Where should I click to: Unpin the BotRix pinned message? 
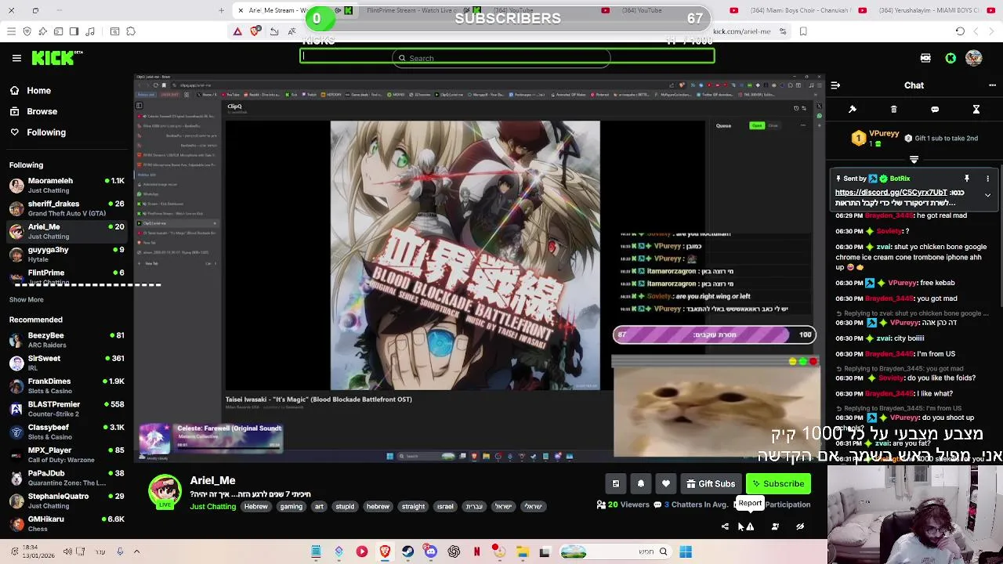point(967,179)
